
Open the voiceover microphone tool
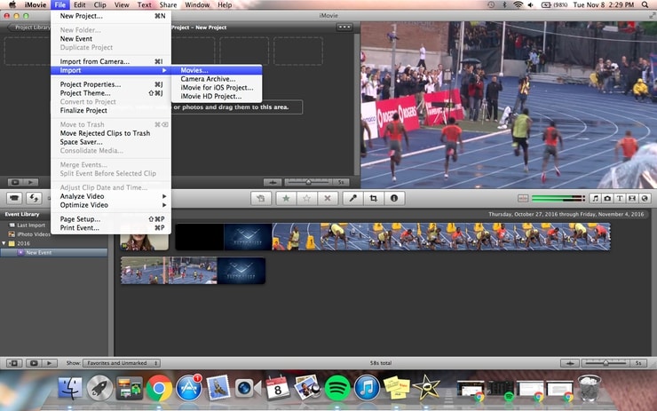(352, 198)
